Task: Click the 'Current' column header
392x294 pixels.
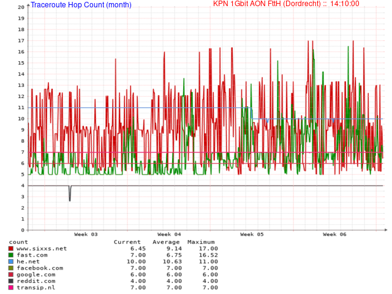Action: pos(127,242)
